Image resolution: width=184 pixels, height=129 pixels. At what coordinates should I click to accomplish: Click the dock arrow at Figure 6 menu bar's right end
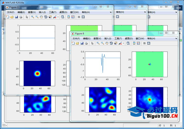click(x=176, y=38)
